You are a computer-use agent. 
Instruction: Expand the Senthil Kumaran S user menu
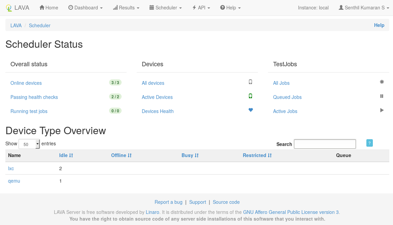pos(363,7)
